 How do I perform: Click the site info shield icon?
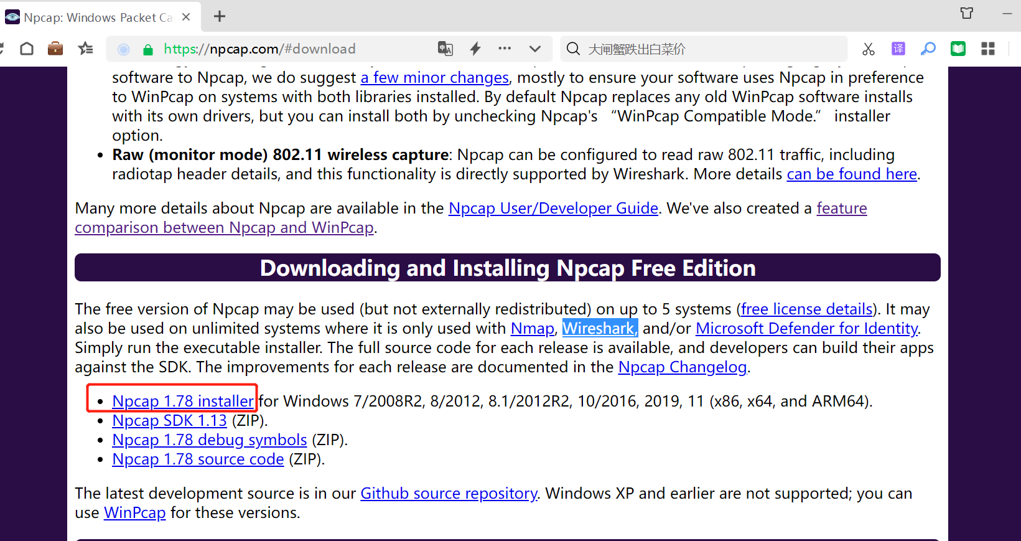pos(124,49)
